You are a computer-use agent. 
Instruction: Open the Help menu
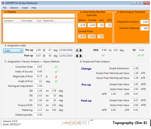[x=34, y=8]
